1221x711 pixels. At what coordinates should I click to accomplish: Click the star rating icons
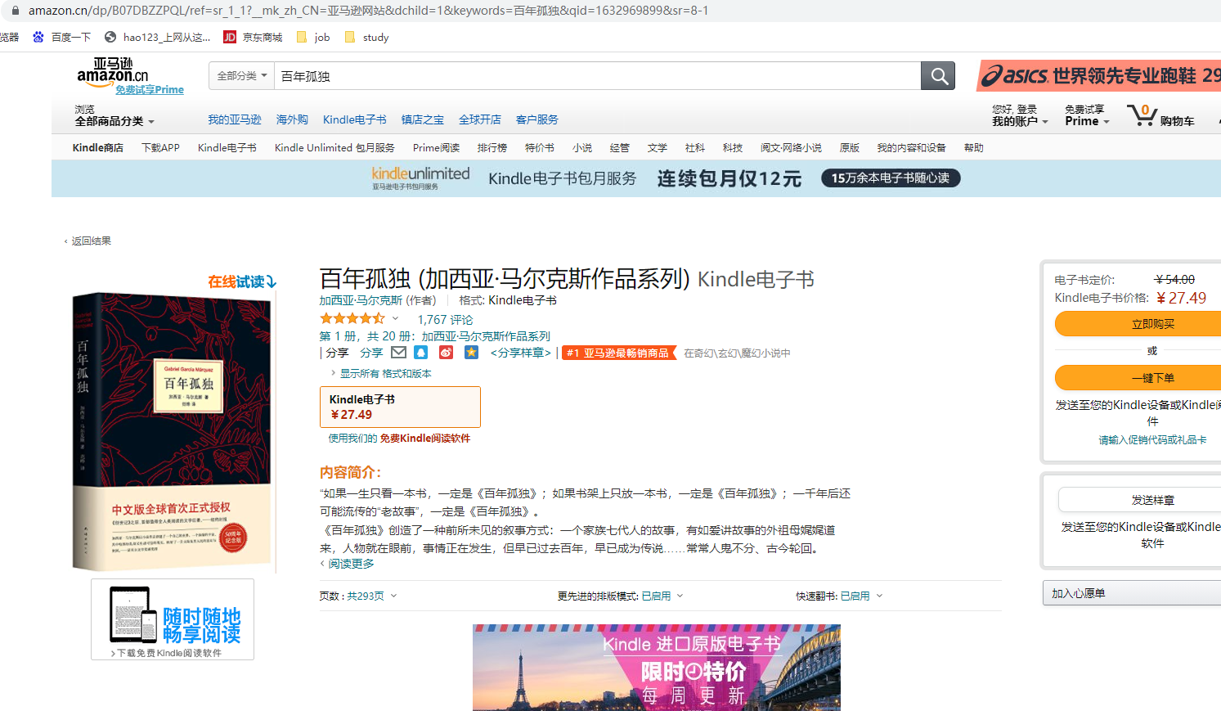tap(352, 318)
